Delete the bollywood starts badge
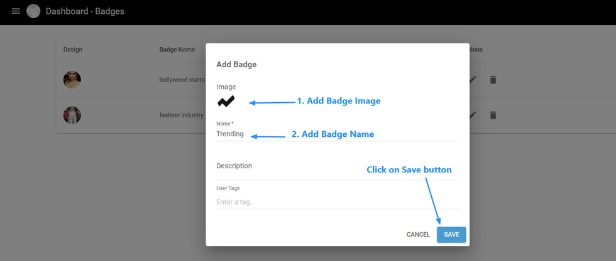This screenshot has width=616, height=261. [493, 80]
